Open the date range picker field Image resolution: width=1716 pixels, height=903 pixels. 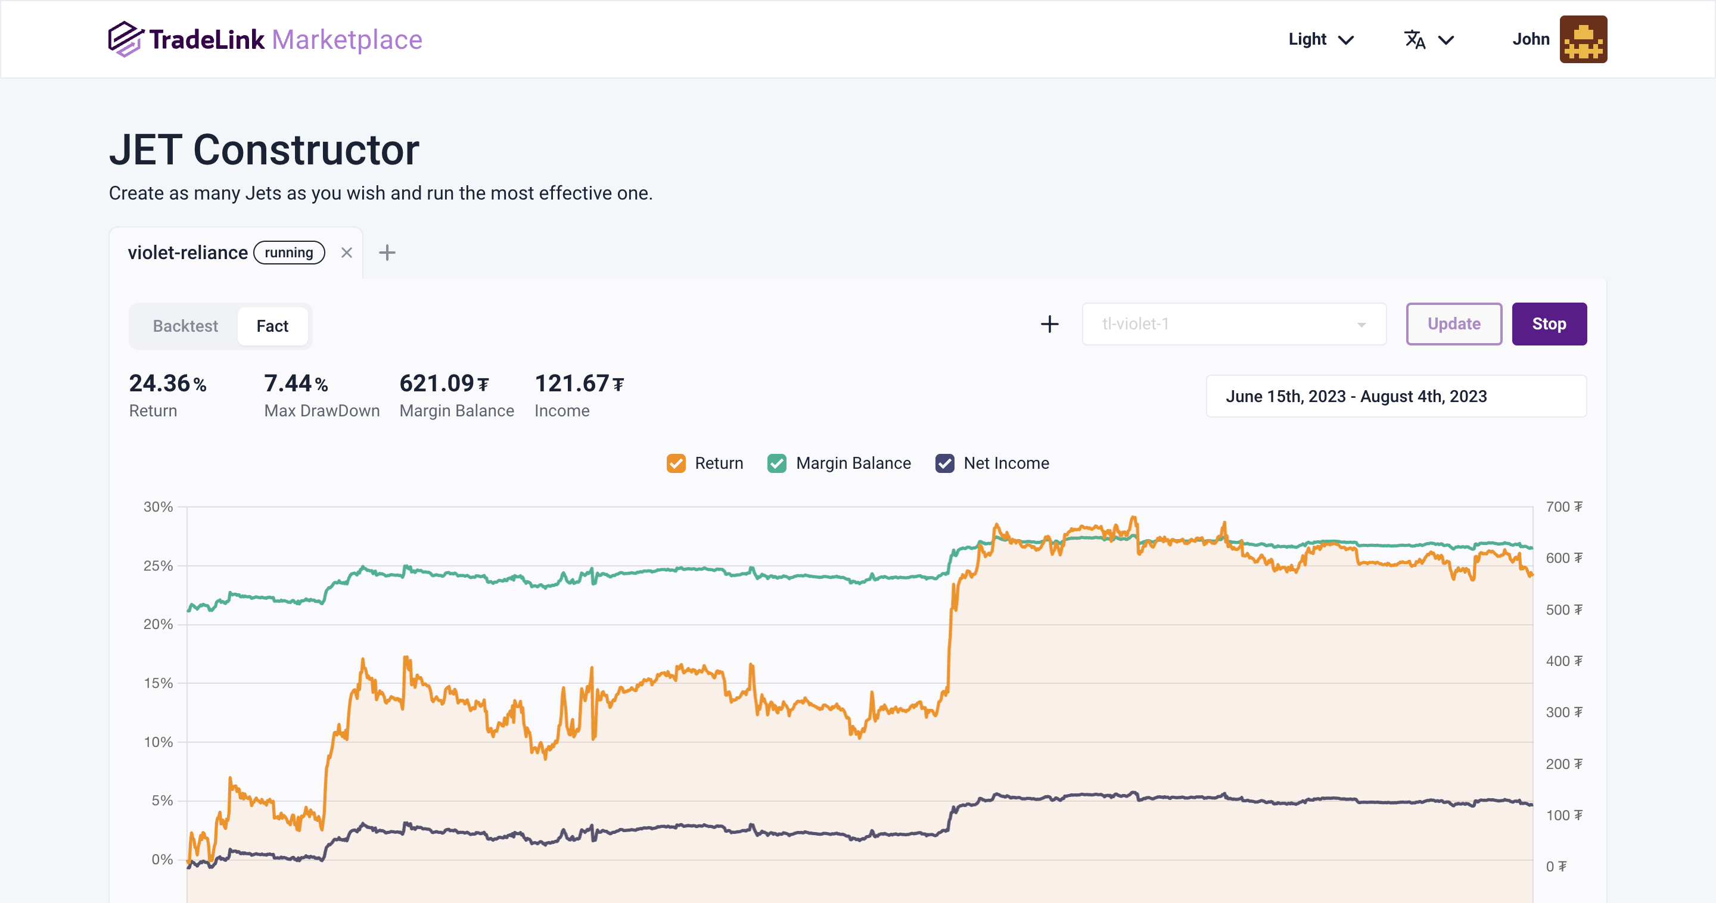click(1395, 396)
